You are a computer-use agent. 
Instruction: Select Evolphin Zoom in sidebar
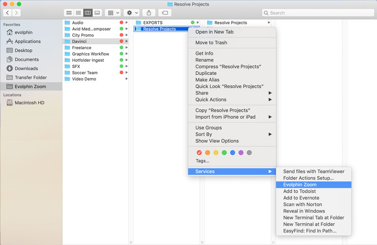coord(31,87)
